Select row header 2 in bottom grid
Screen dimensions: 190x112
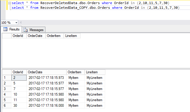7,83
